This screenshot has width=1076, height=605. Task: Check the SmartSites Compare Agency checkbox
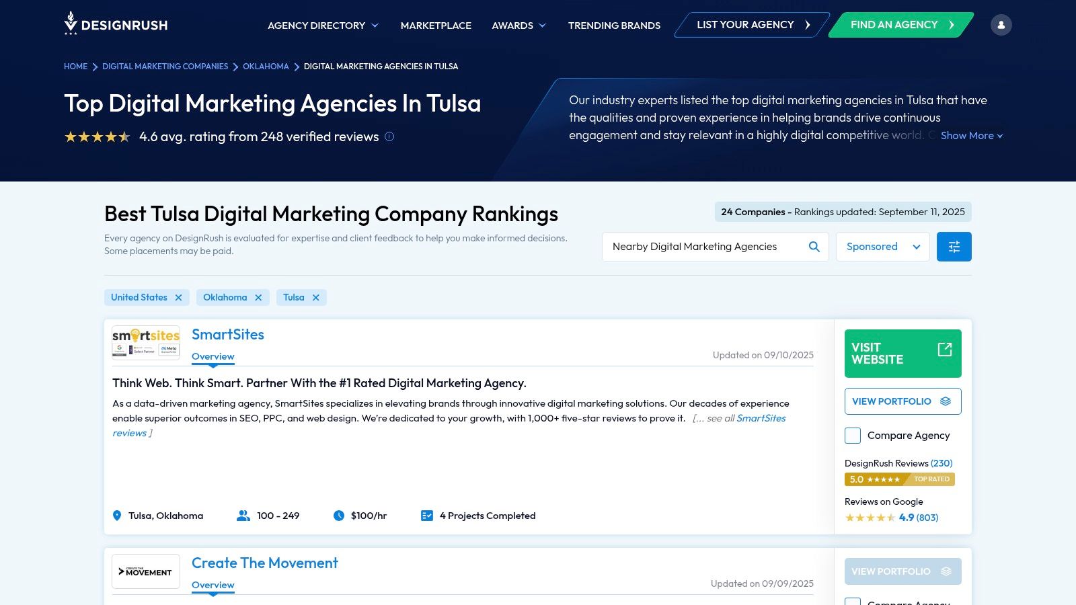click(853, 436)
